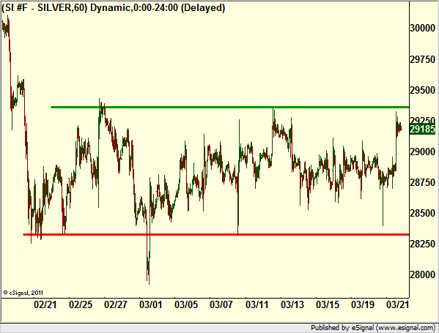
Task: Click the 03/07 date label
Action: [221, 304]
